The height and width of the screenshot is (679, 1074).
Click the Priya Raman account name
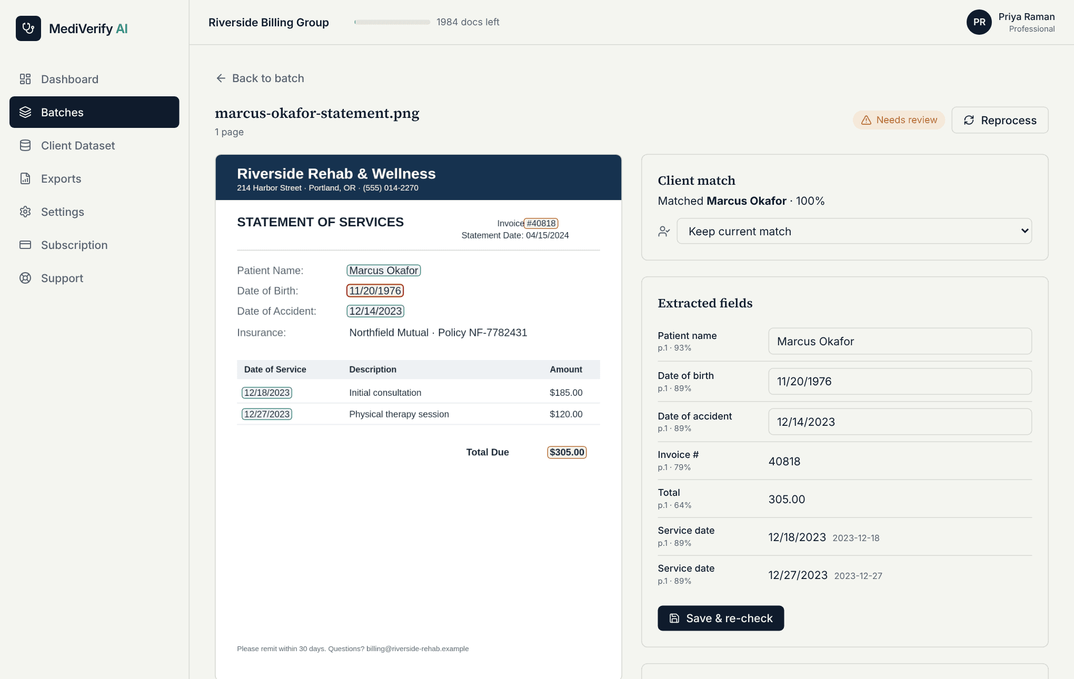coord(1026,17)
